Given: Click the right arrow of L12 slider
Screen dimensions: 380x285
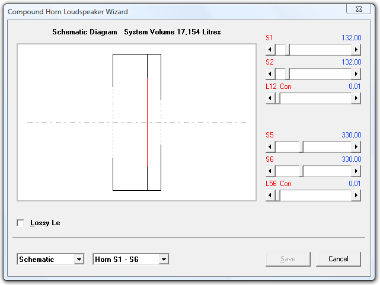Looking at the screenshot, I should click(356, 98).
